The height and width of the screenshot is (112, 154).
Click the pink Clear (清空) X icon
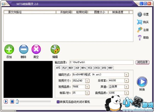(36, 49)
